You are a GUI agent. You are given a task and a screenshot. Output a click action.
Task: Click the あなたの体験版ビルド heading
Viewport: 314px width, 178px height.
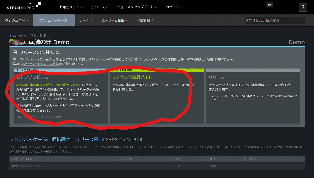pyautogui.click(x=132, y=77)
